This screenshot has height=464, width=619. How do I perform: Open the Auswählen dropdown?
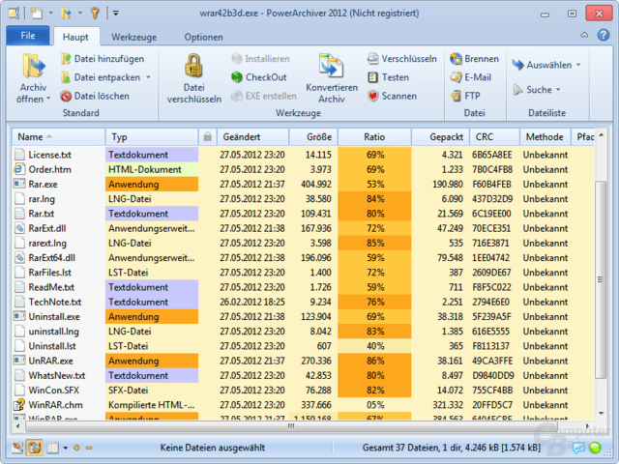545,65
